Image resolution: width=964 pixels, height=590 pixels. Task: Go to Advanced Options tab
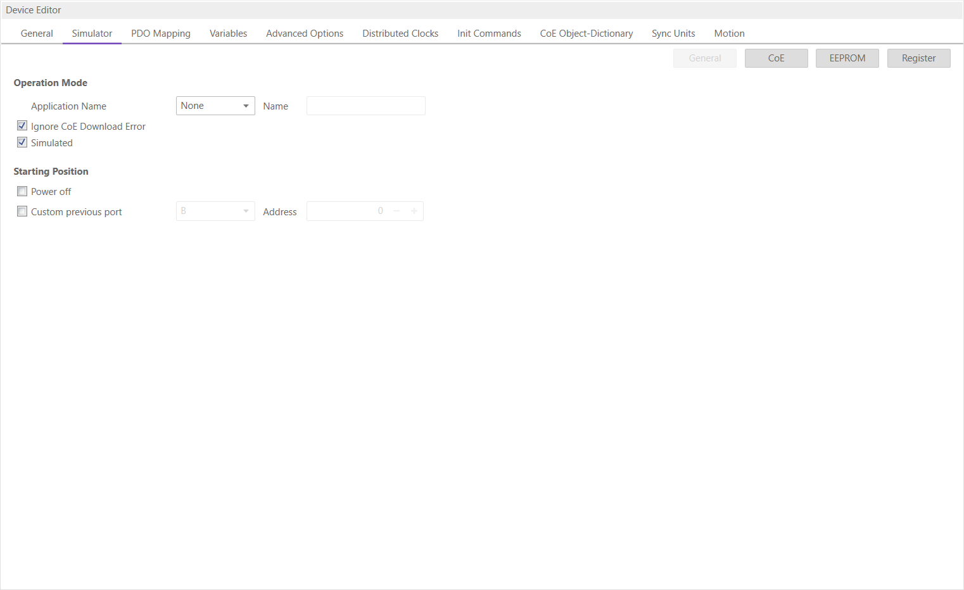pyautogui.click(x=304, y=34)
